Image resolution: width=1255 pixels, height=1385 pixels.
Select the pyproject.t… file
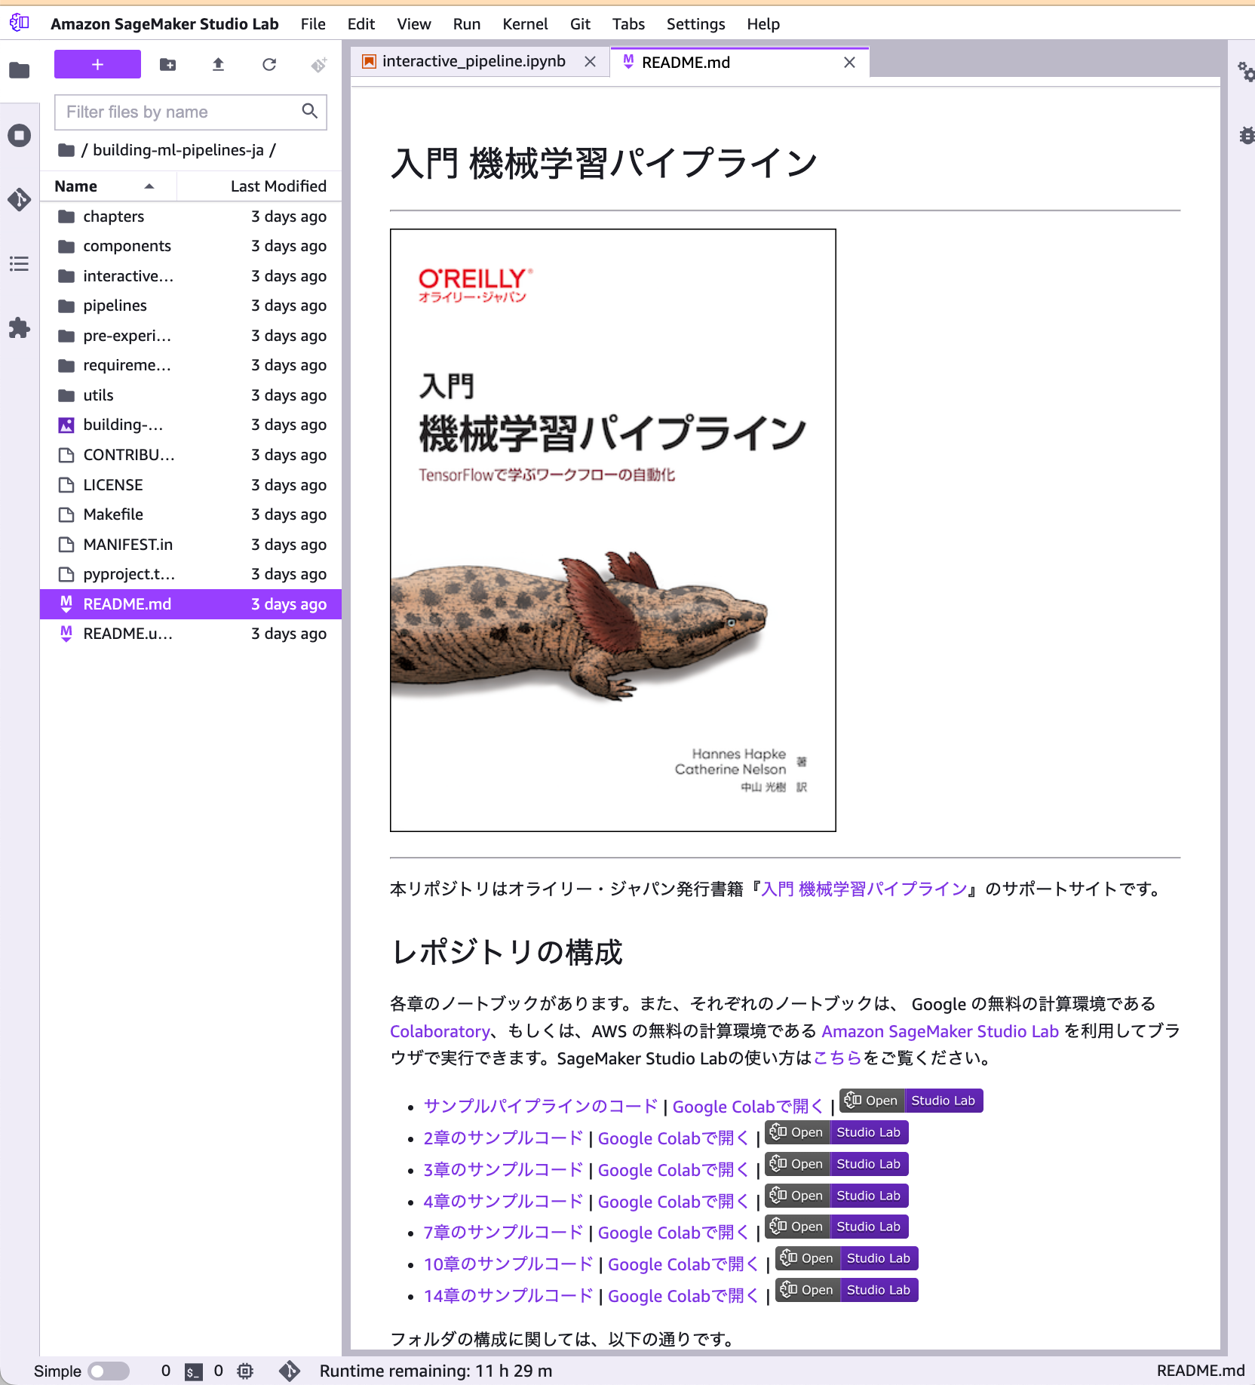coord(191,574)
